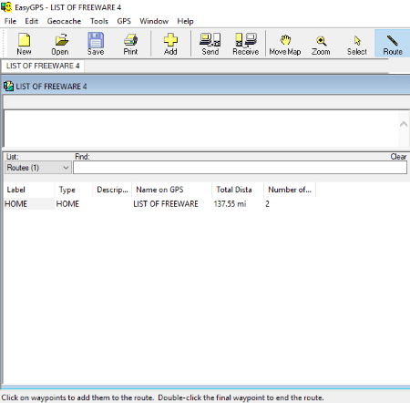This screenshot has width=410, height=403.
Task: Click the Clear link beside Find
Action: [x=398, y=157]
